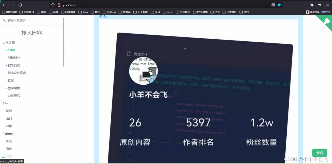Open the 数学建模 bookmark folder
Screen dimensions: 332x164
pos(200,12)
